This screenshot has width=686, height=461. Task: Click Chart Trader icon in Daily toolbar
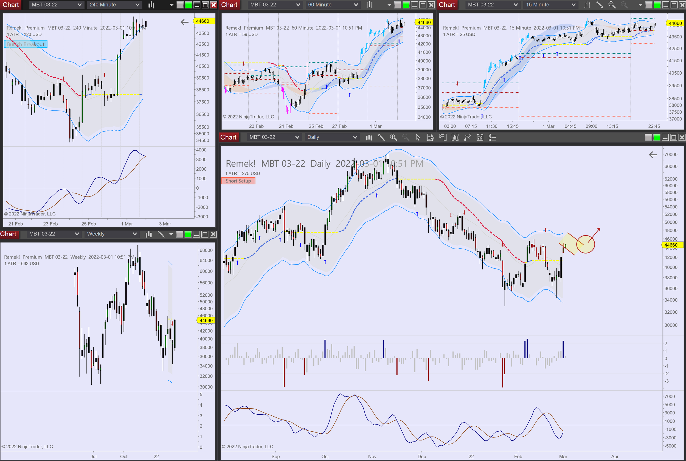(443, 137)
